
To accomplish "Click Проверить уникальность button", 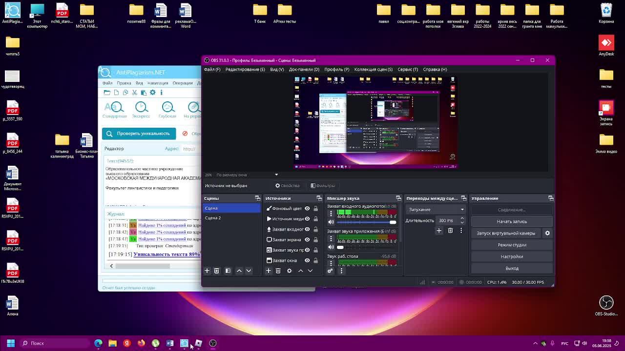I will (x=139, y=134).
